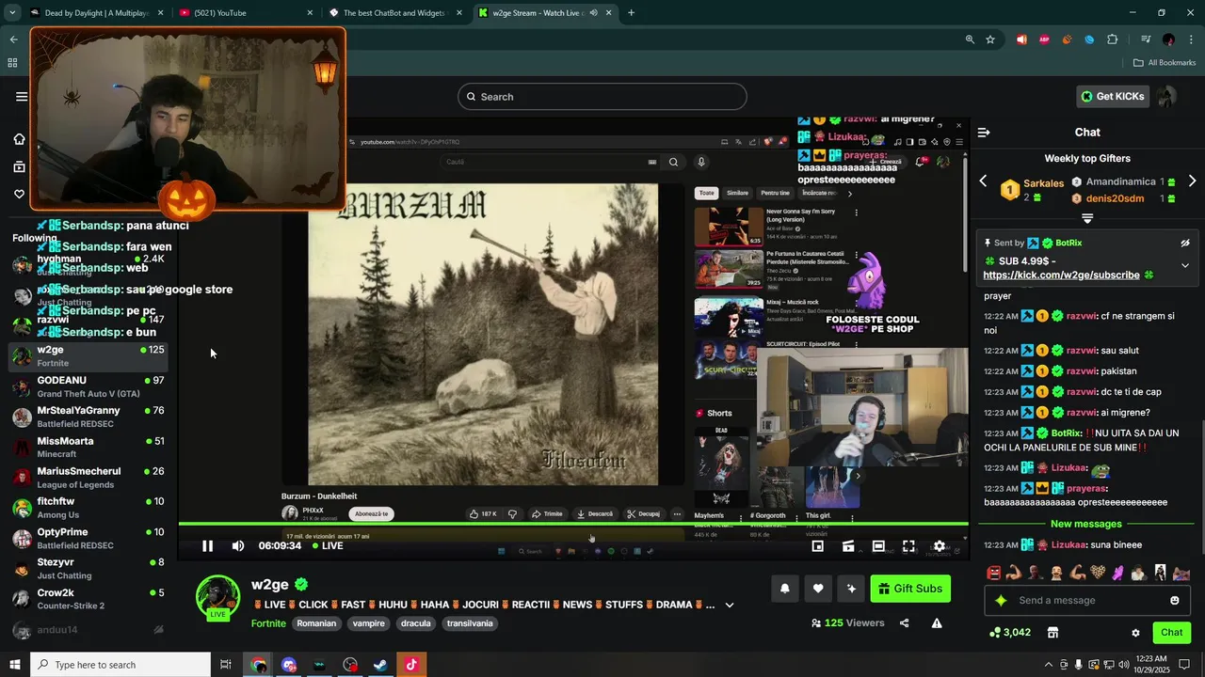
Task: Open TikTok from the Windows taskbar
Action: click(411, 665)
